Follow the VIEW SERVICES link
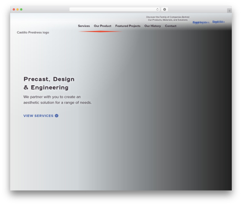The width and height of the screenshot is (242, 205). (38, 116)
